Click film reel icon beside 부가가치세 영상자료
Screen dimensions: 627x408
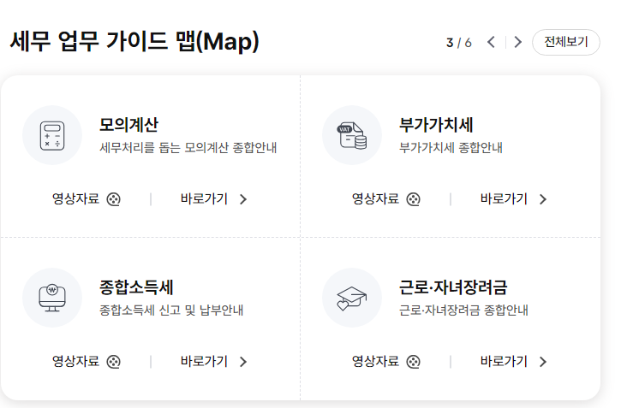coord(414,199)
